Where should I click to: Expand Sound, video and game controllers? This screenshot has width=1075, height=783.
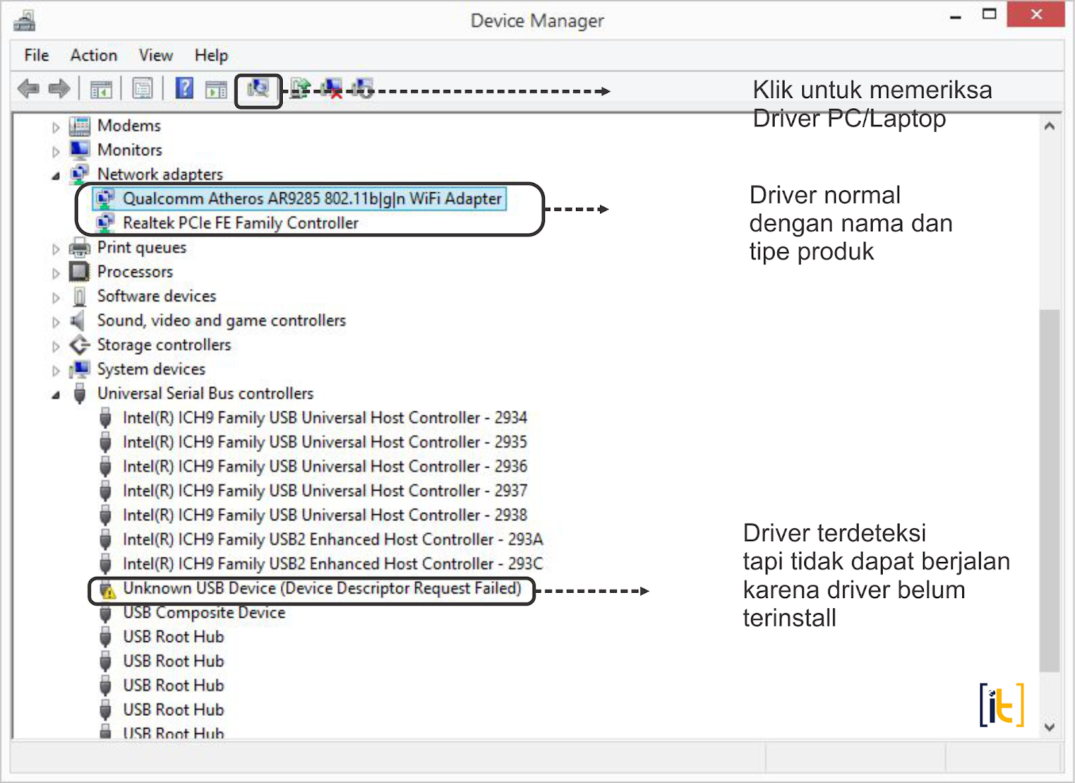coord(56,322)
